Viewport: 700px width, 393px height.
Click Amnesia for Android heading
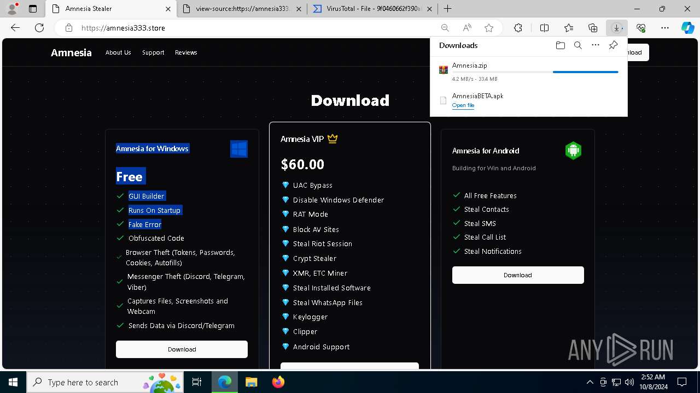(x=486, y=151)
